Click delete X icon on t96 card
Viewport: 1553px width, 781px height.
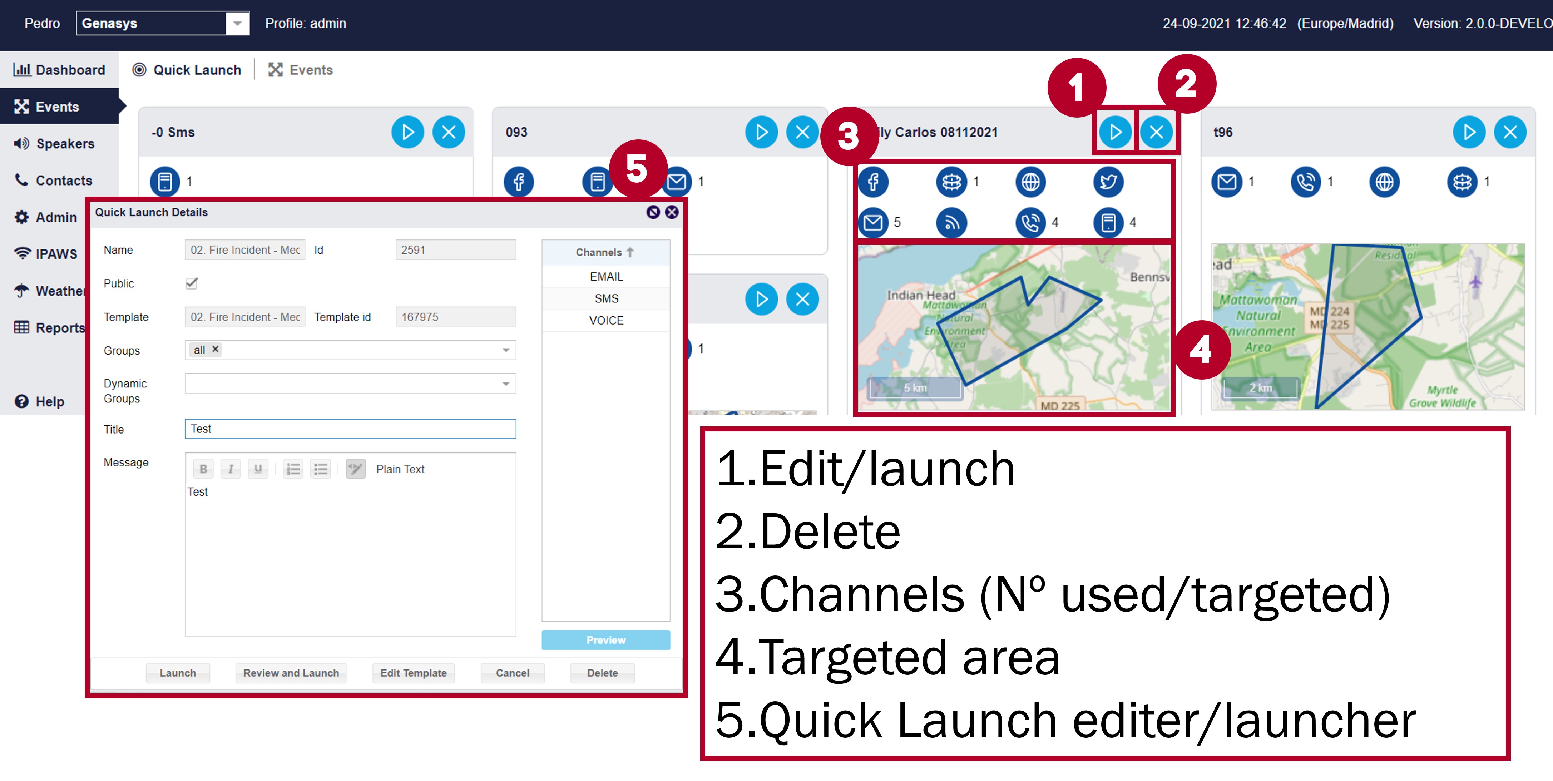1510,132
